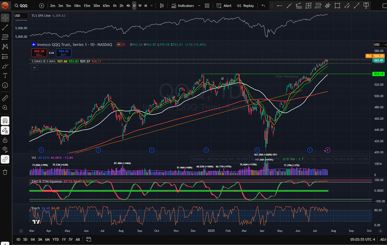The width and height of the screenshot is (387, 245).
Task: Switch to the 4h timeframe
Action: [x=128, y=6]
